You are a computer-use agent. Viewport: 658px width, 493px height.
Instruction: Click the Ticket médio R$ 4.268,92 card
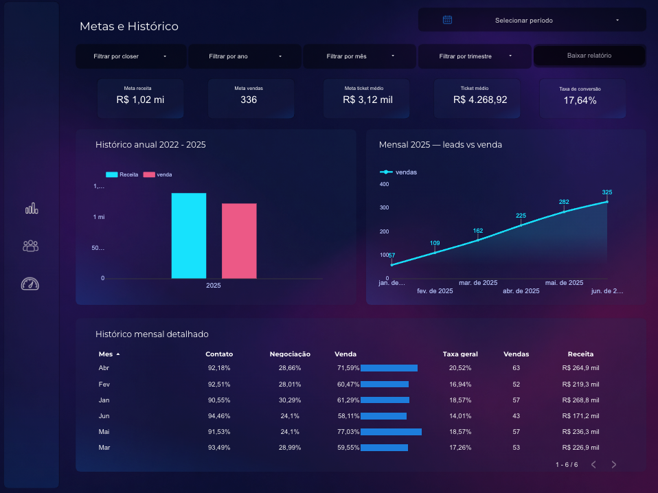pyautogui.click(x=477, y=98)
